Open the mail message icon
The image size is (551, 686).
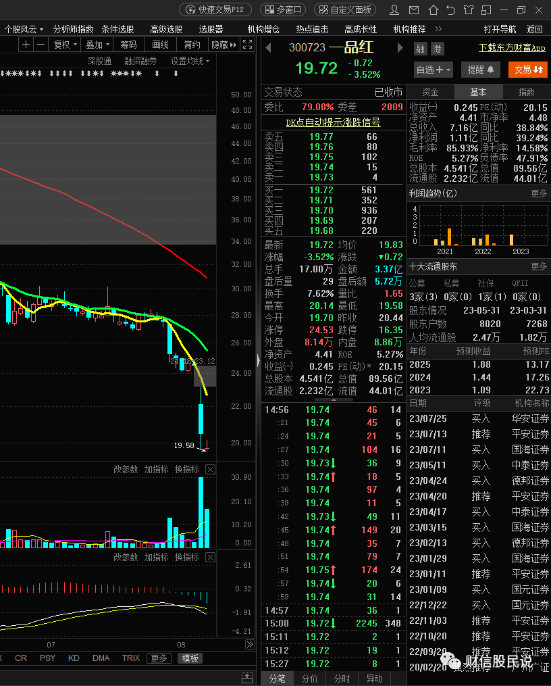[414, 9]
